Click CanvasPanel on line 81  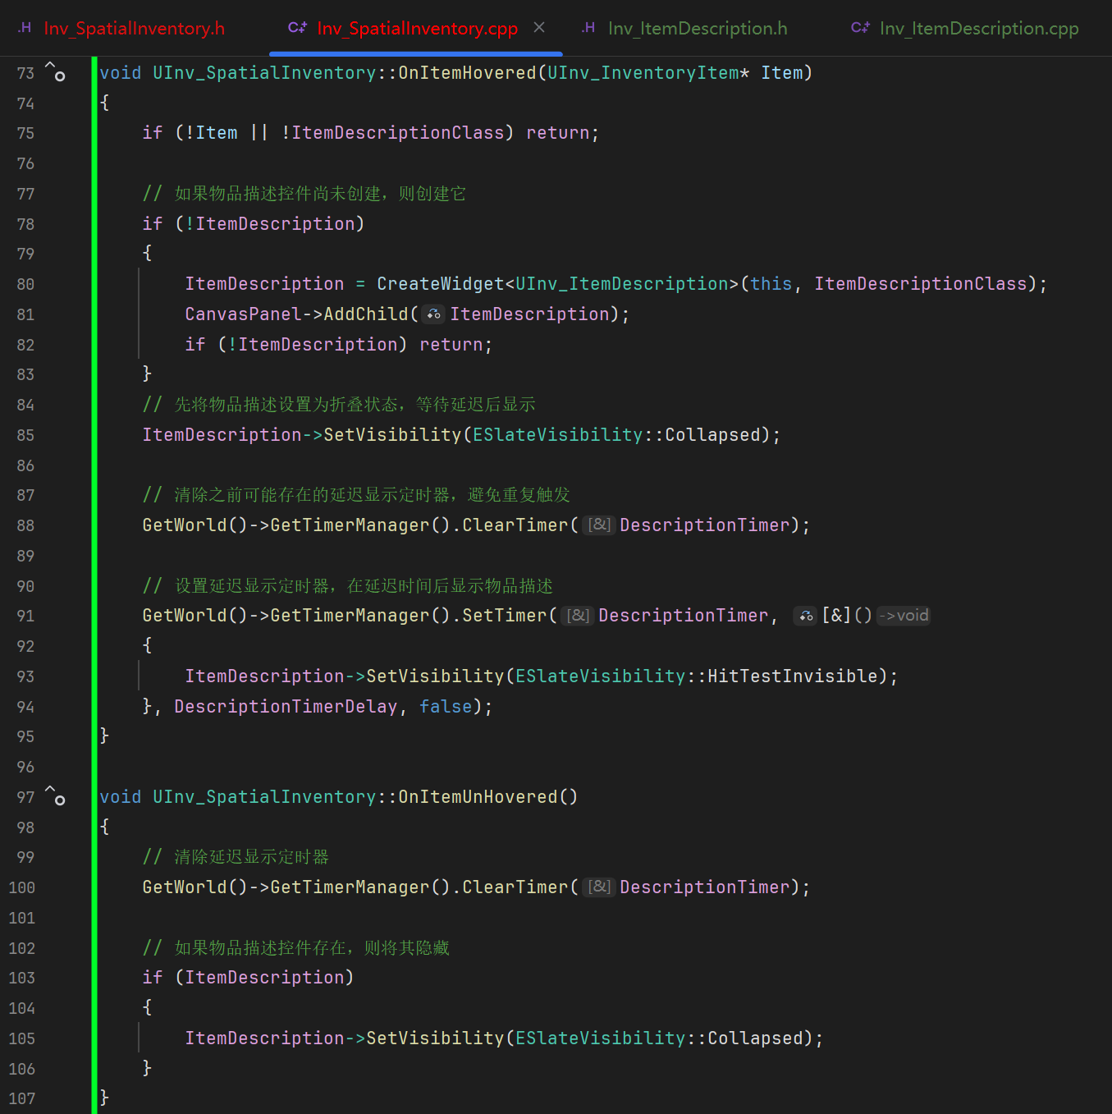(x=244, y=314)
